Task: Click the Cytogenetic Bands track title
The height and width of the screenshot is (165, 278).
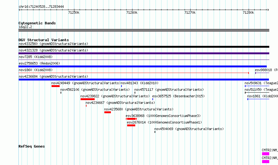Action: [x=37, y=23]
